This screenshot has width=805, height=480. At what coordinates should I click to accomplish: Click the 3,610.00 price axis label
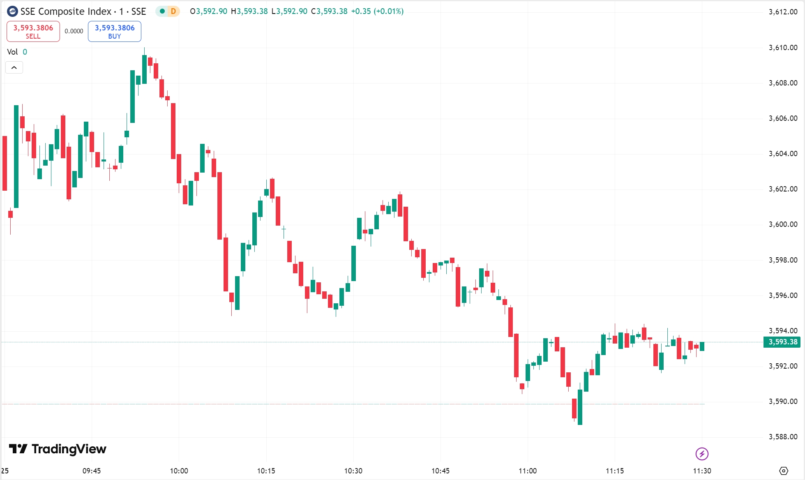[783, 48]
